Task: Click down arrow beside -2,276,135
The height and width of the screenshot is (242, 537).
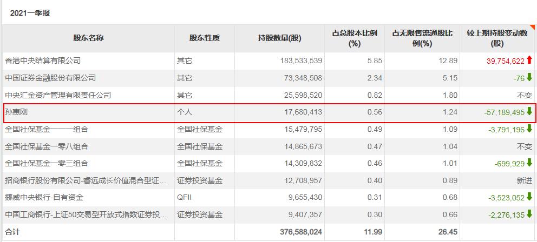Action: pos(529,214)
